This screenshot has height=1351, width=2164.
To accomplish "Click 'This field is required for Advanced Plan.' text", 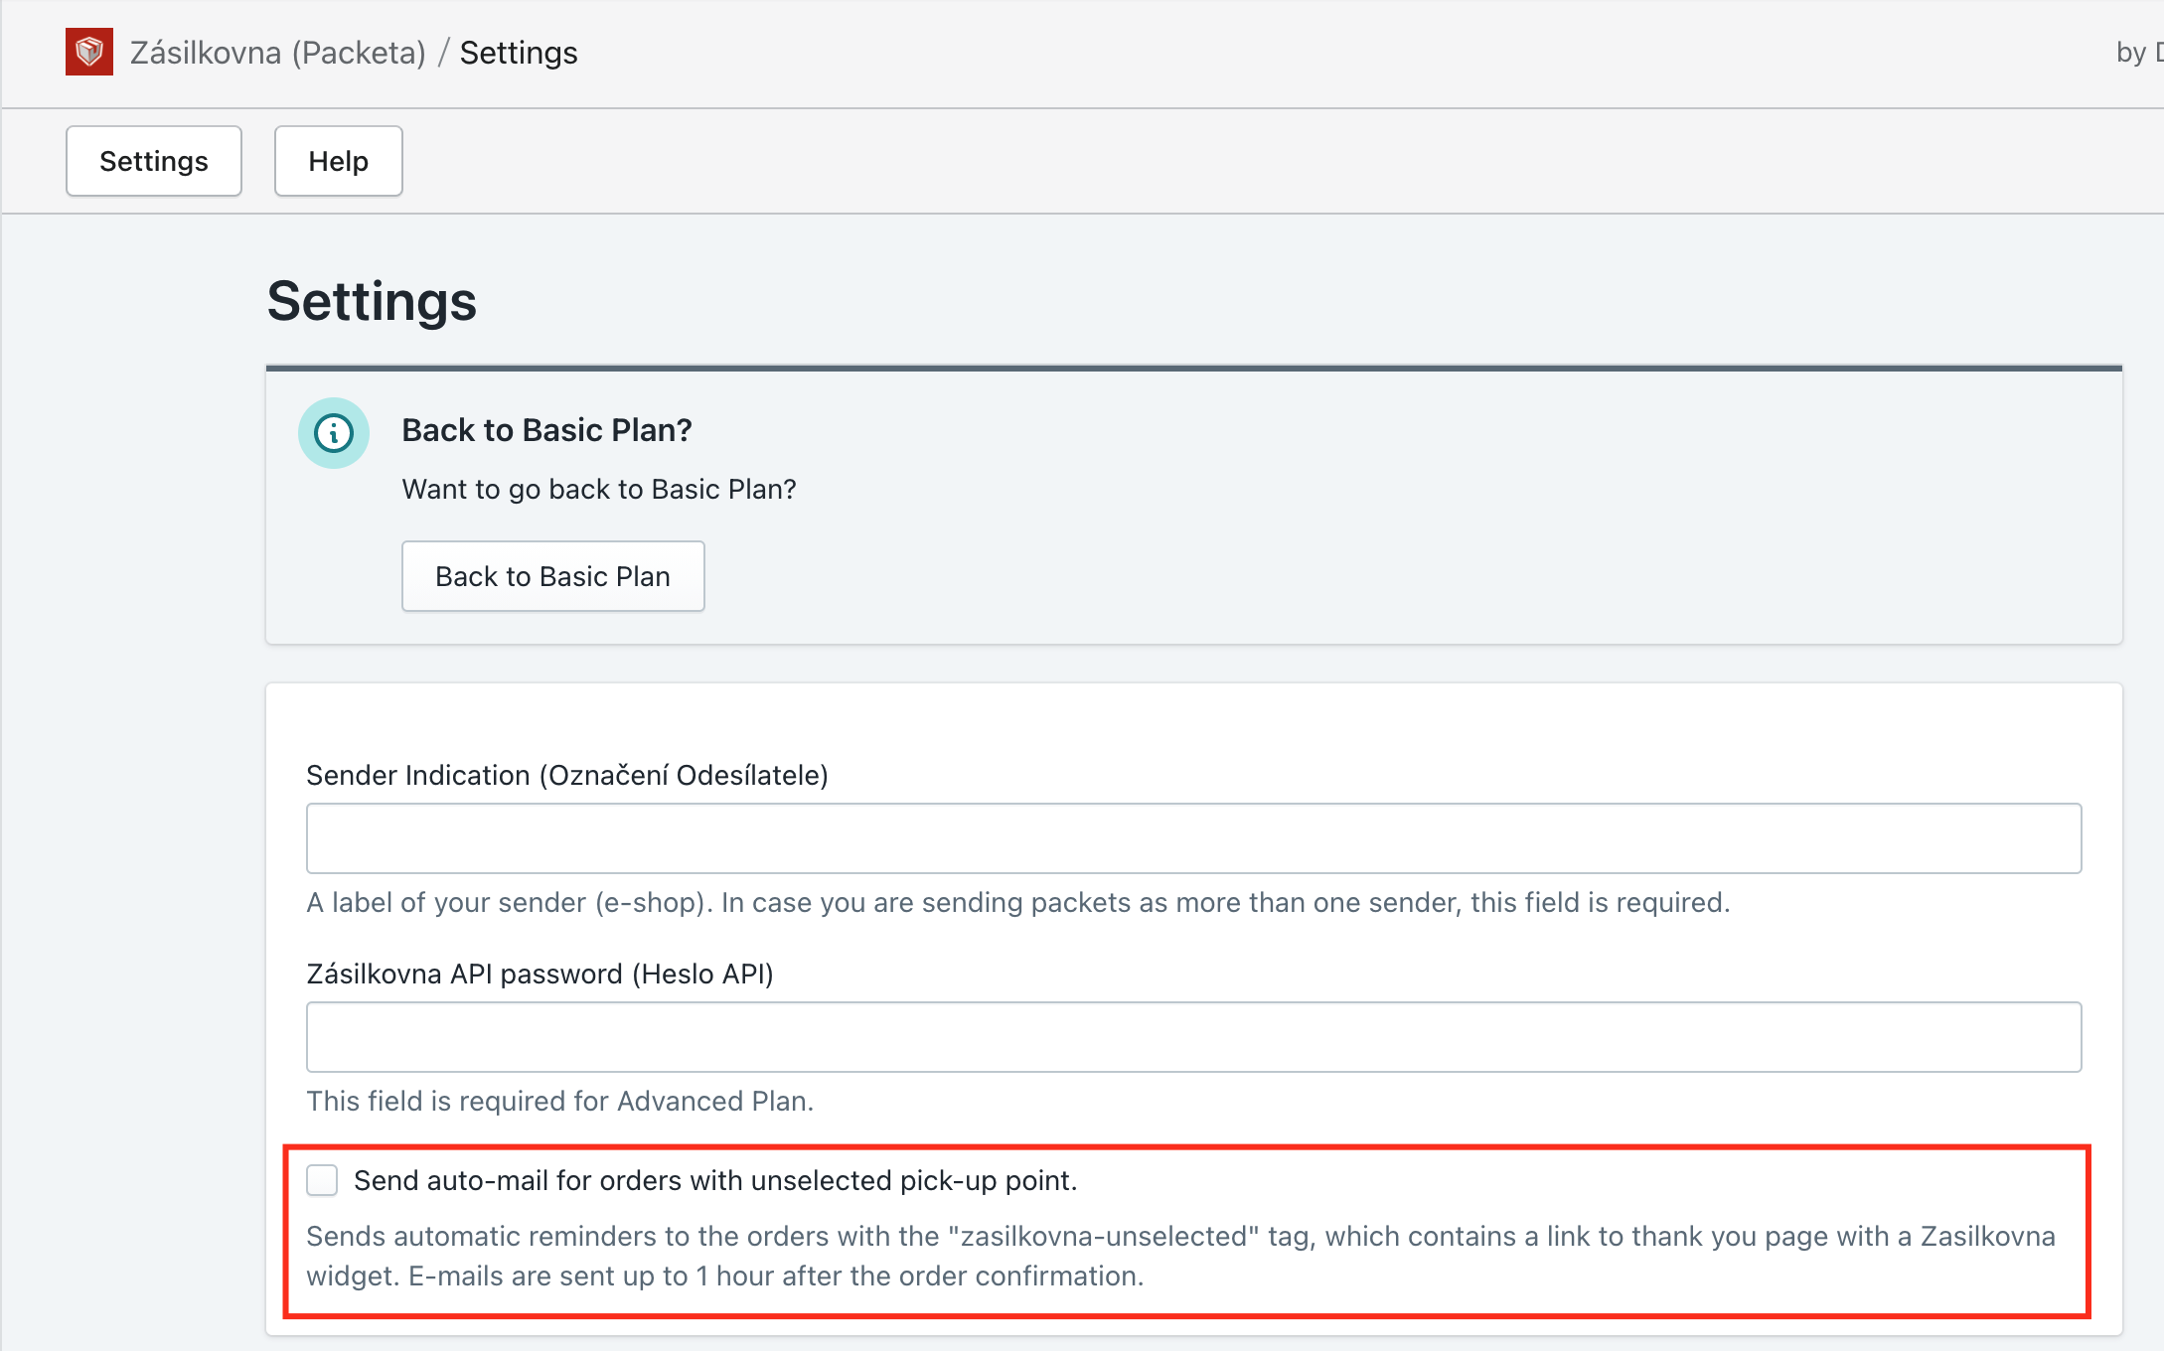I will click(x=560, y=1101).
